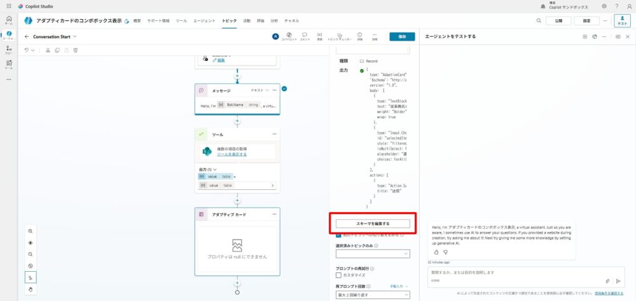Open the Copilot icon in topic toolbar

(x=289, y=36)
